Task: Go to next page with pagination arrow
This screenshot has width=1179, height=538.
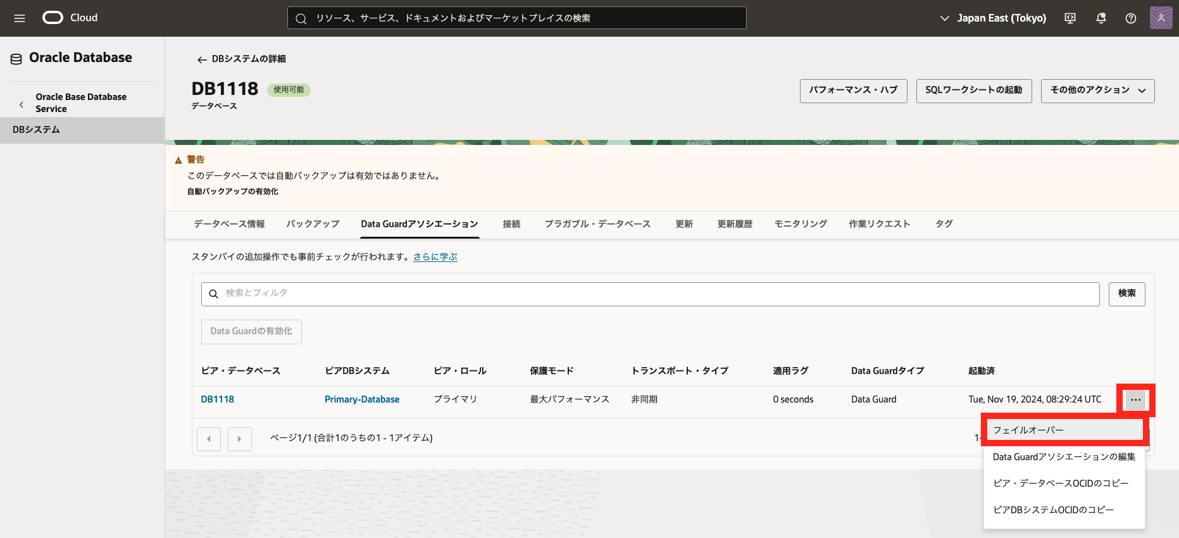Action: [x=239, y=439]
